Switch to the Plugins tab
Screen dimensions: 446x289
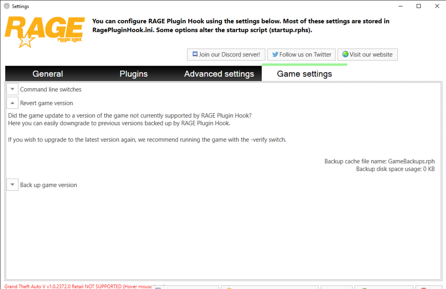(133, 74)
